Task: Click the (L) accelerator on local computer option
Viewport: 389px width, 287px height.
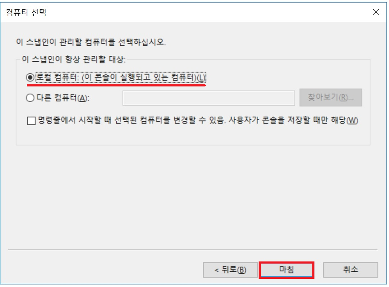Action: pyautogui.click(x=201, y=78)
